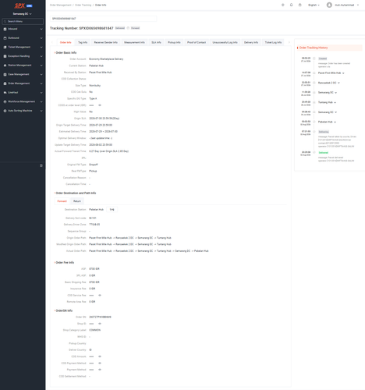Open the Auto Sorting Machine menu
Viewport: 365px width, 390px height.
coord(23,111)
